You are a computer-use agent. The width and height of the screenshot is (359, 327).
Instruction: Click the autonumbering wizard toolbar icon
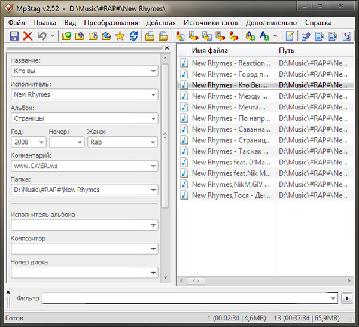(346, 36)
